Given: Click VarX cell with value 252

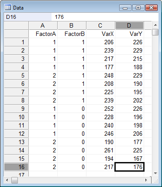Looking at the screenshot, I should tap(101, 109).
